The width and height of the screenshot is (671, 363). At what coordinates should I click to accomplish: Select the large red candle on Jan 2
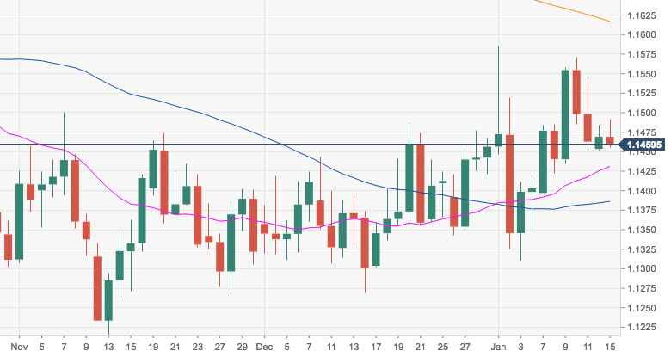click(509, 184)
